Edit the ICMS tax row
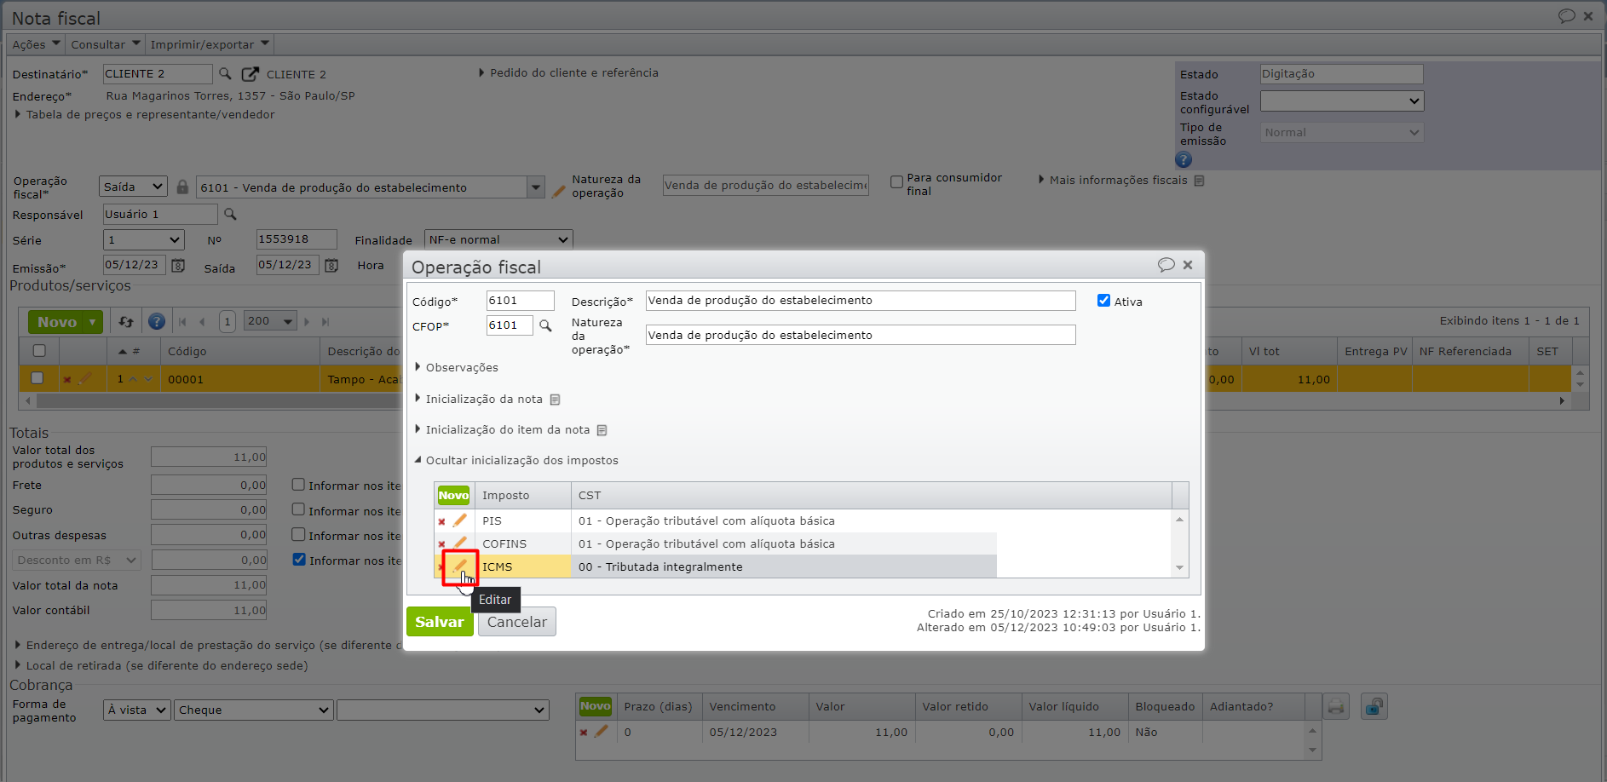Image resolution: width=1607 pixels, height=782 pixels. 460,566
